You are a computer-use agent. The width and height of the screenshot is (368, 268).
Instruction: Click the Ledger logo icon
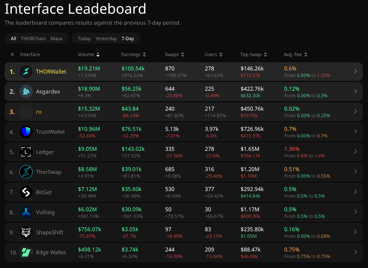coord(26,152)
